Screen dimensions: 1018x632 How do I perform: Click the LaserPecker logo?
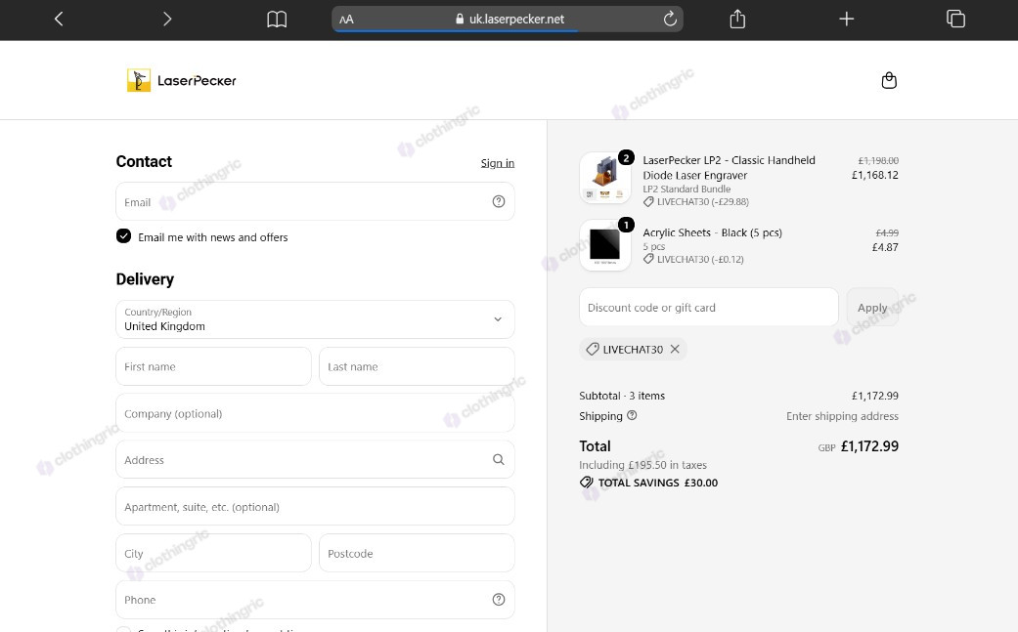[x=182, y=80]
